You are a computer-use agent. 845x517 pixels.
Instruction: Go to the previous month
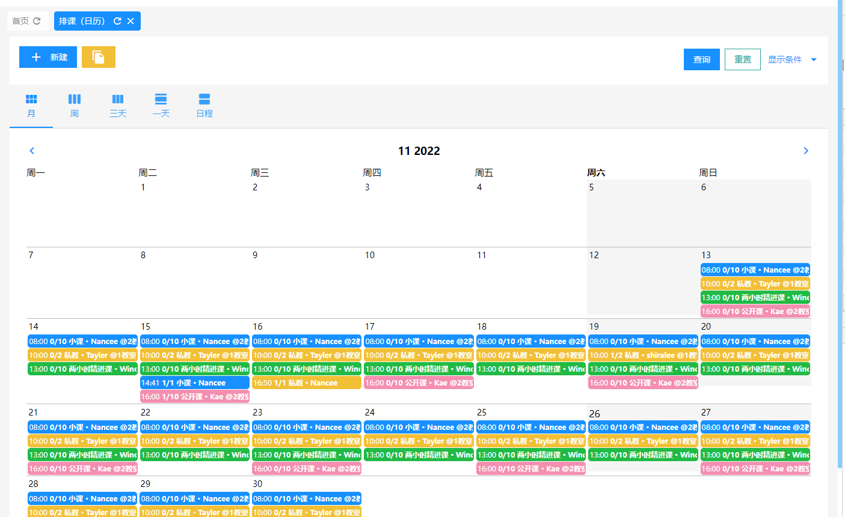click(x=32, y=151)
